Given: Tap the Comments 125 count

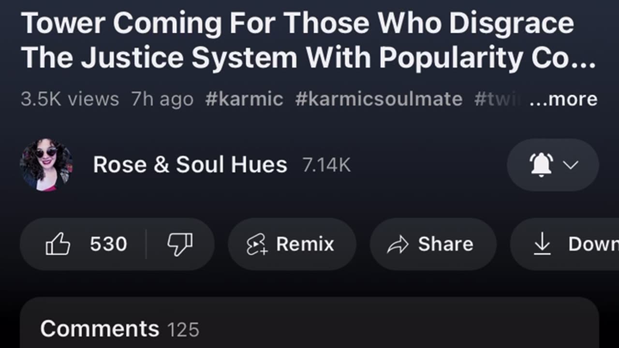Looking at the screenshot, I should click(x=183, y=330).
